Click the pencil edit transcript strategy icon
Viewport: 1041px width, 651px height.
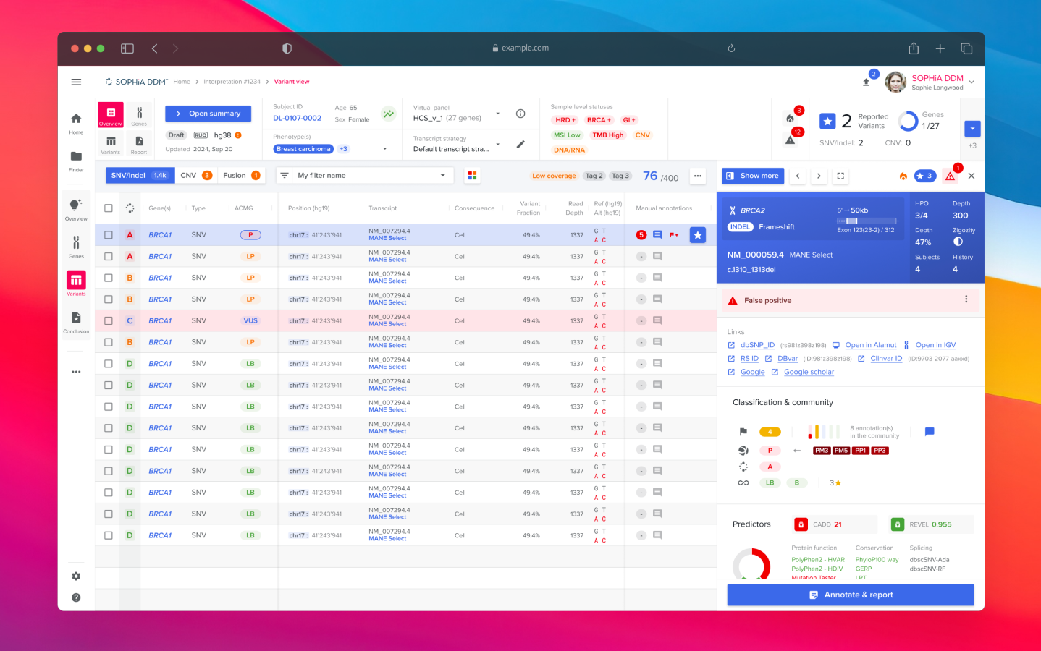pos(520,145)
